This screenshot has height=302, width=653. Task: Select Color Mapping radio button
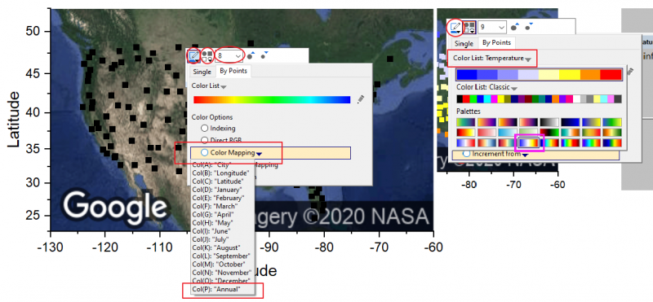point(205,152)
